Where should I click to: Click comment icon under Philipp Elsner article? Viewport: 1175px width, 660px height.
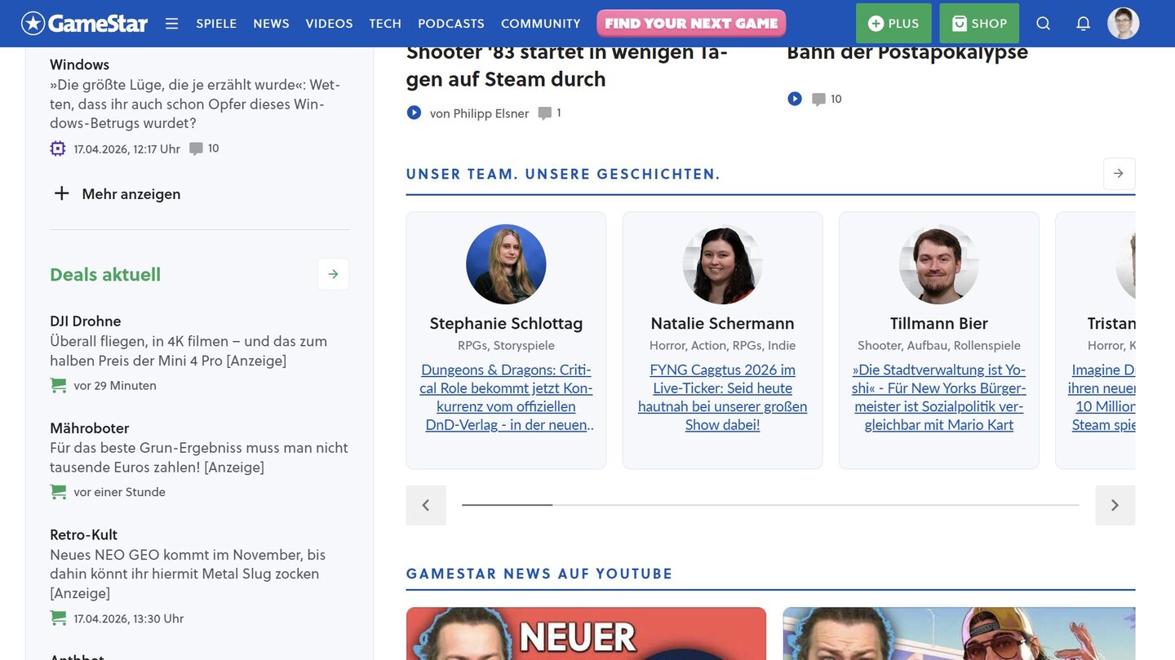pyautogui.click(x=544, y=113)
